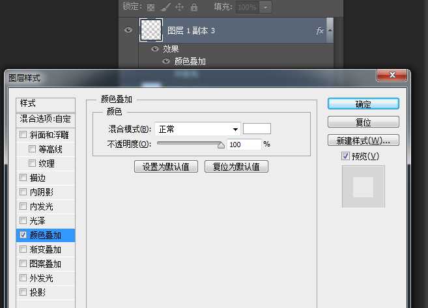Select the 斜面和浮雕 style label
This screenshot has width=428, height=308.
coord(49,135)
